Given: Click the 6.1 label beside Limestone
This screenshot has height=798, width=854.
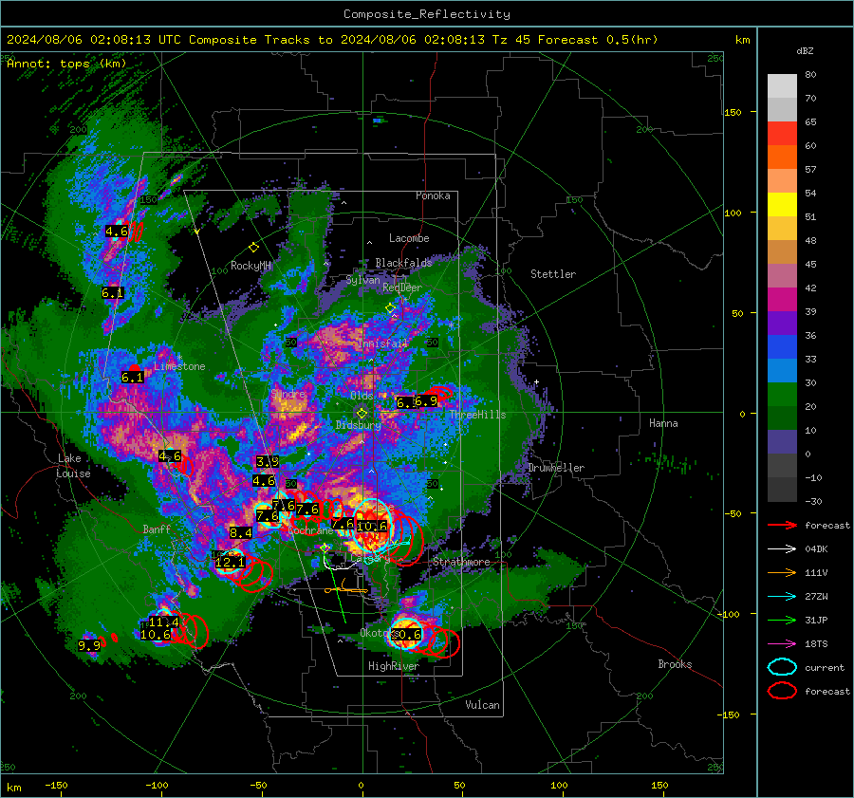Looking at the screenshot, I should pos(132,378).
